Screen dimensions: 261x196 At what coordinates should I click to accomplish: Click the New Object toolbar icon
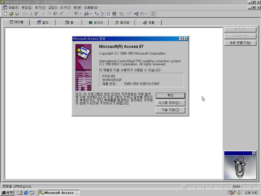[x=142, y=14]
